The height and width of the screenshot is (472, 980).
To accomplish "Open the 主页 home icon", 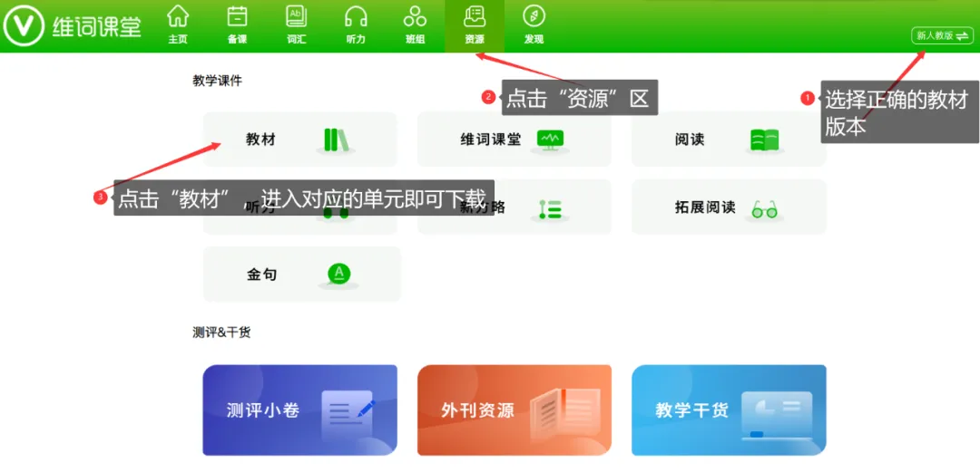I will click(x=178, y=16).
